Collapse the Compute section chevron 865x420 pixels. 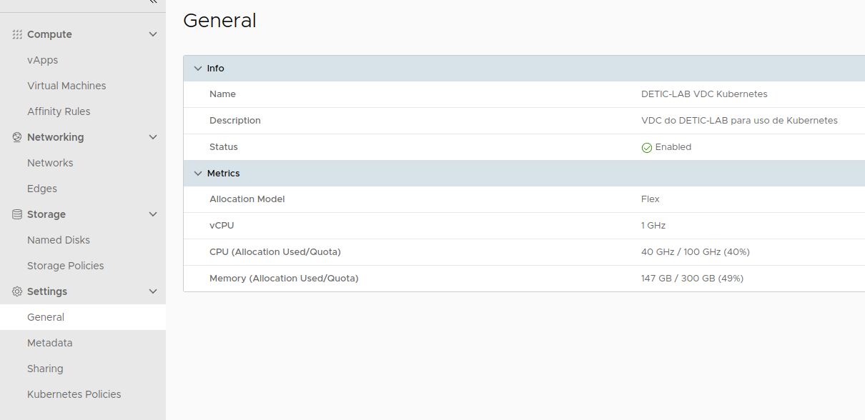[x=152, y=34]
